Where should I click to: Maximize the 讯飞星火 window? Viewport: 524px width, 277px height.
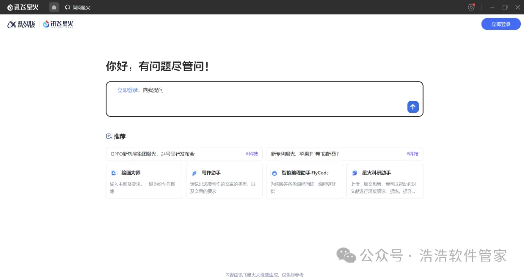pyautogui.click(x=505, y=7)
